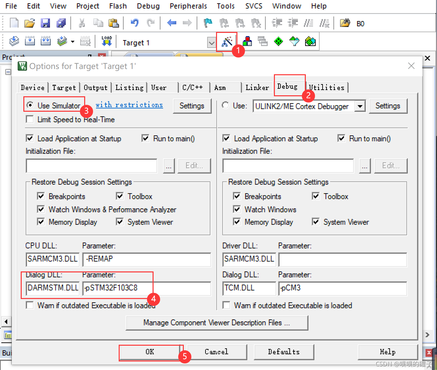Indent selected lines using toolbar icon

(277, 23)
